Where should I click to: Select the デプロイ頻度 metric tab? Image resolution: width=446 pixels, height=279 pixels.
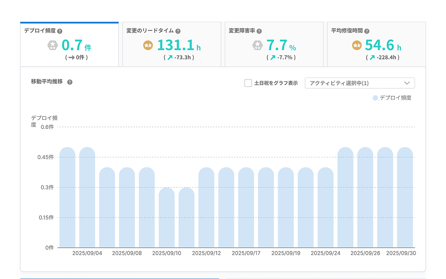point(69,45)
